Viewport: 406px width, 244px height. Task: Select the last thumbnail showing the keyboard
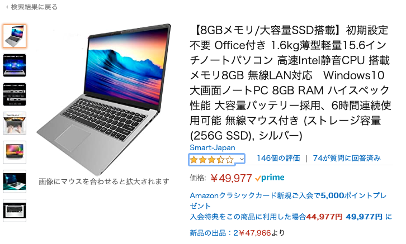tap(15, 210)
